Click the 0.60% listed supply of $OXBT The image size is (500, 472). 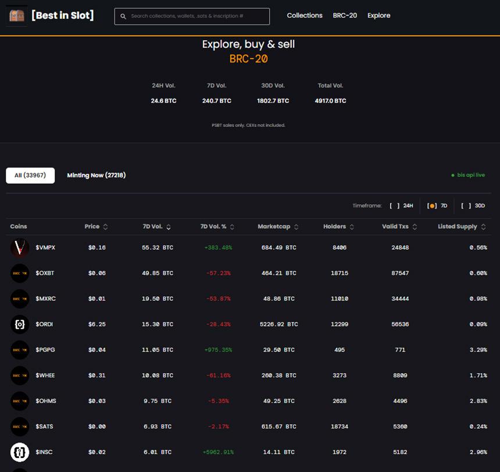(478, 273)
